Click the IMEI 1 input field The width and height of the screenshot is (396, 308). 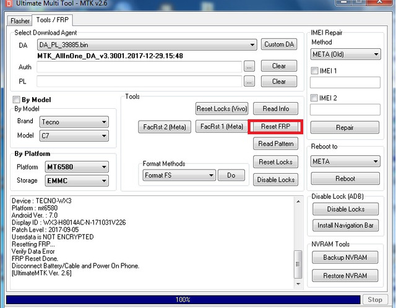345,82
